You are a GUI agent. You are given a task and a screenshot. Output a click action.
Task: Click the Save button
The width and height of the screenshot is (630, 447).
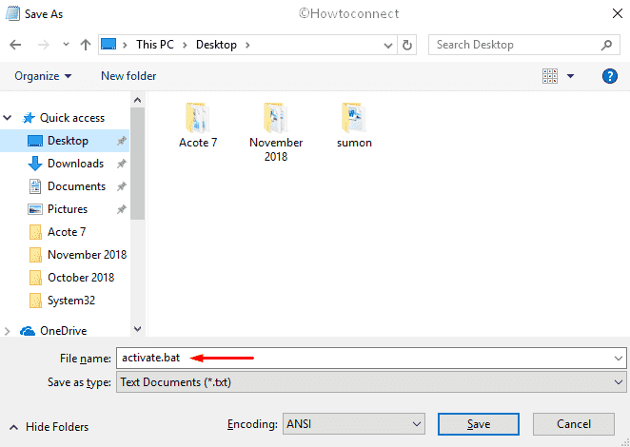coord(479,424)
